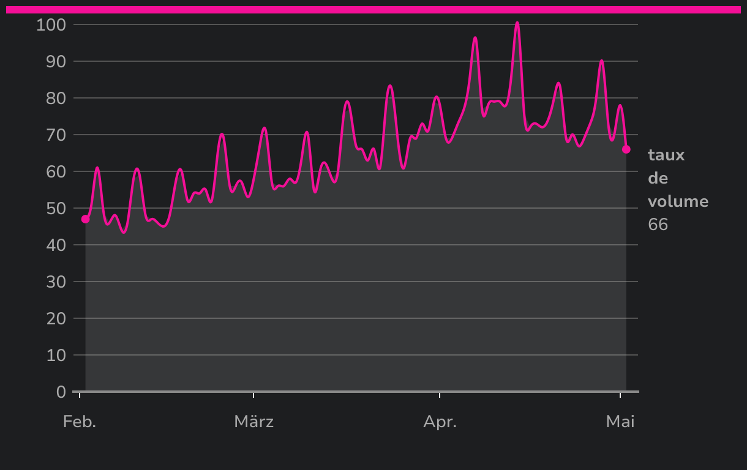The image size is (747, 470).
Task: Click the 80 label on the y-axis
Action: tap(54, 99)
